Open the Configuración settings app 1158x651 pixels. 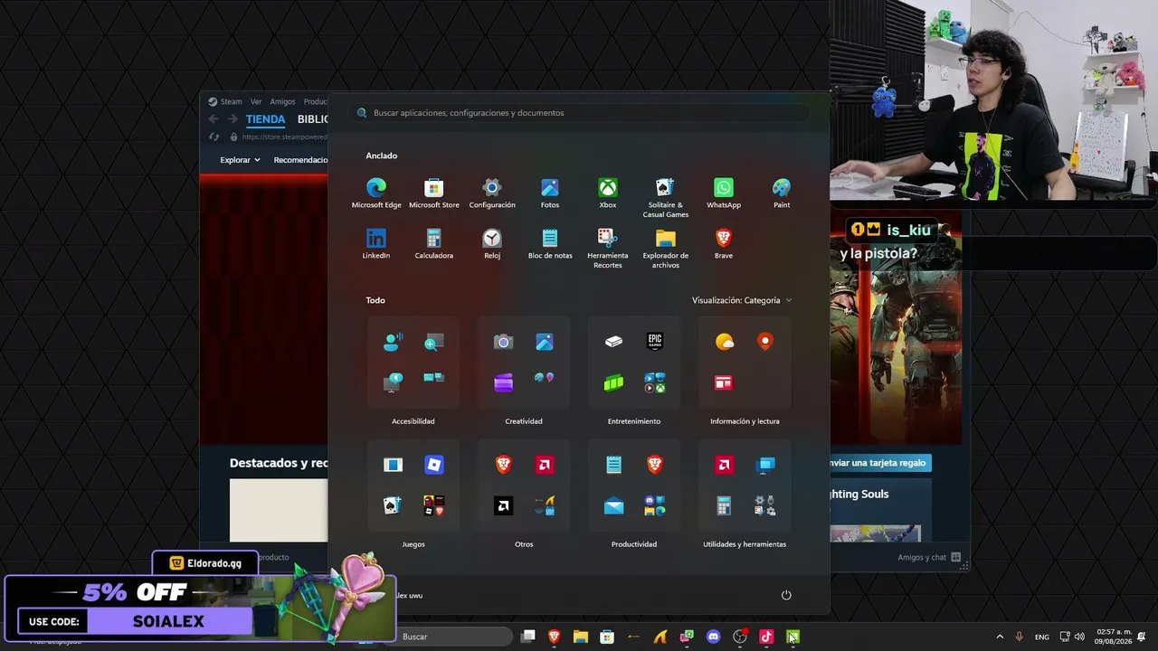492,193
